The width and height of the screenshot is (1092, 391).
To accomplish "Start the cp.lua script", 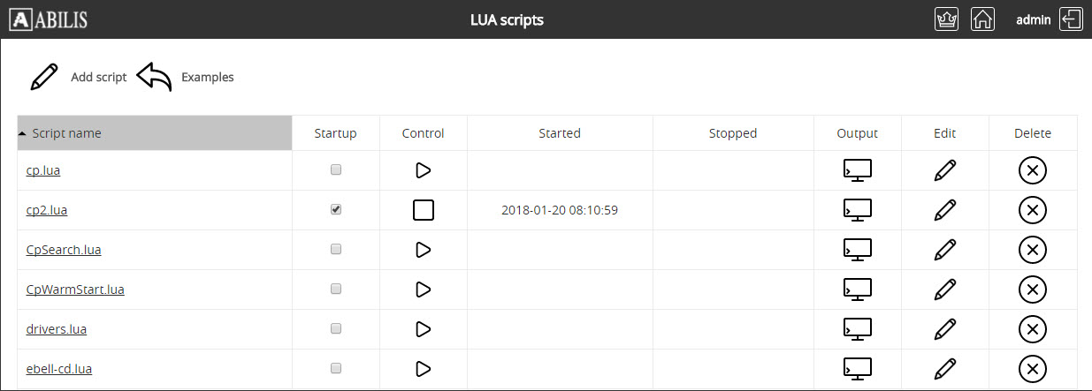I will point(423,170).
